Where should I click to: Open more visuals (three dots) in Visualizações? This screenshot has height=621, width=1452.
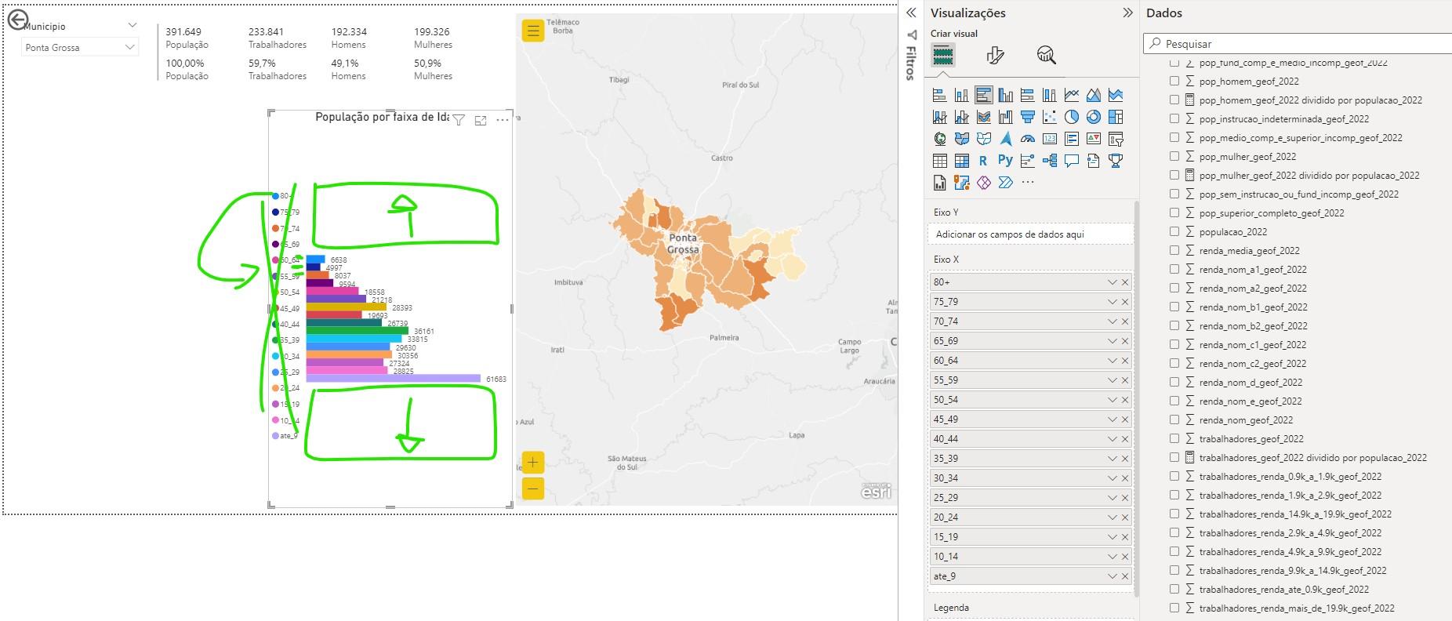pyautogui.click(x=1028, y=182)
